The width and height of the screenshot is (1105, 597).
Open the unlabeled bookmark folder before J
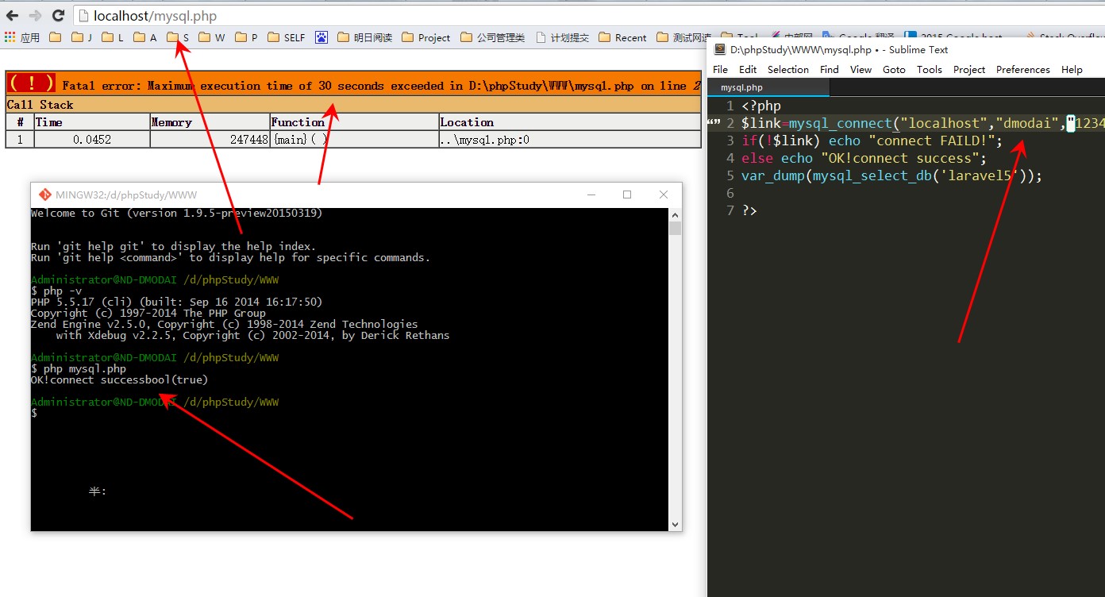coord(55,37)
